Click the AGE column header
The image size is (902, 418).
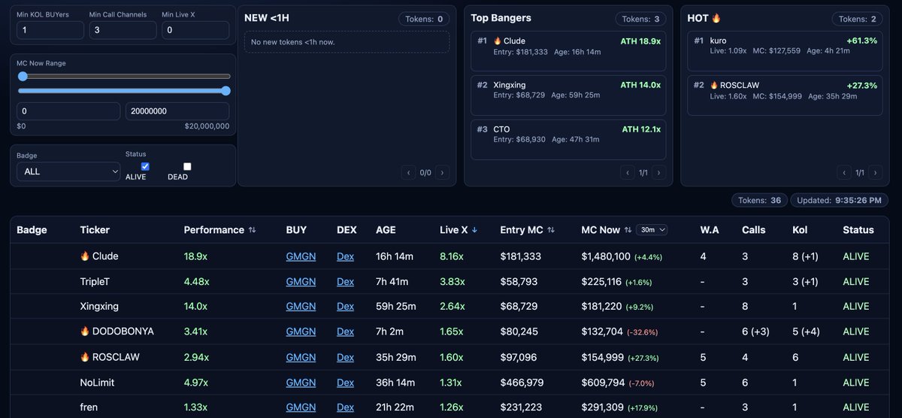(x=386, y=230)
